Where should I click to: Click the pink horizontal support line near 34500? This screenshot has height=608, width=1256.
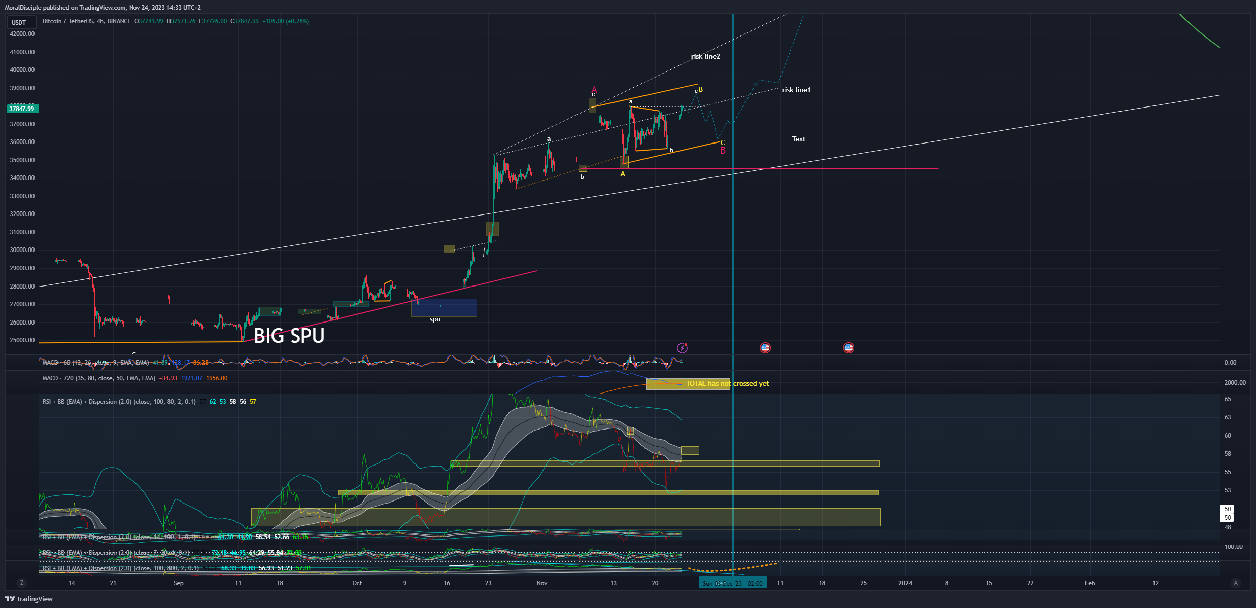(761, 168)
